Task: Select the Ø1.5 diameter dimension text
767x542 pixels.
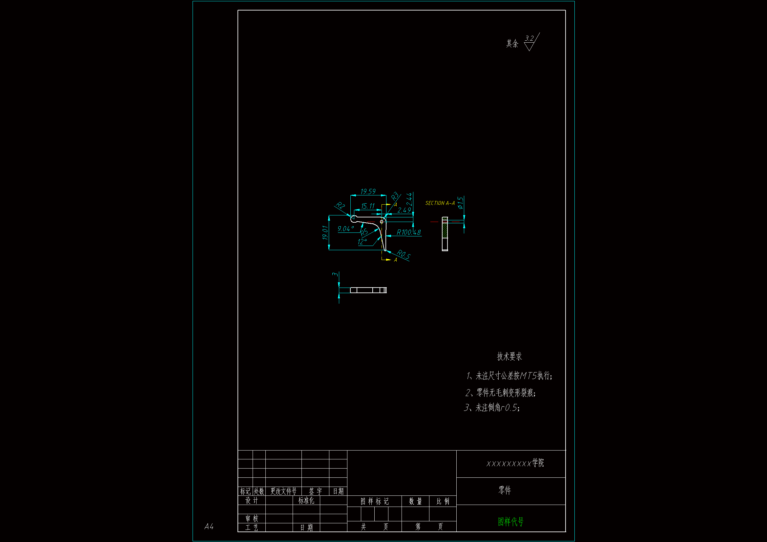Action: [460, 203]
